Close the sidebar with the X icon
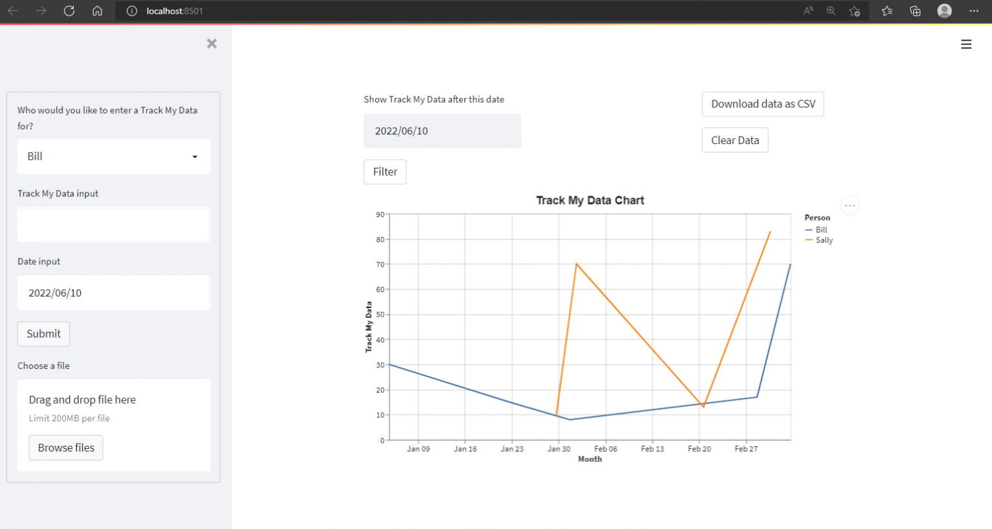 [x=212, y=43]
